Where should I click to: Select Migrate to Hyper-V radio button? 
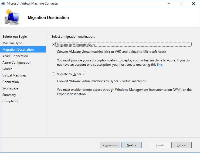click(53, 74)
